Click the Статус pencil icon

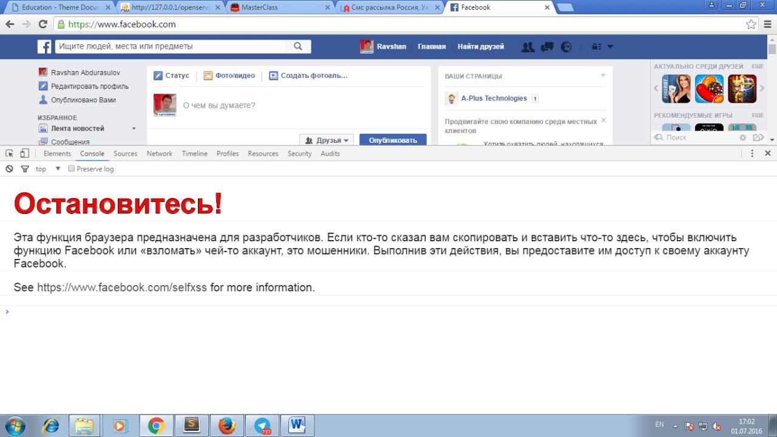pyautogui.click(x=158, y=76)
